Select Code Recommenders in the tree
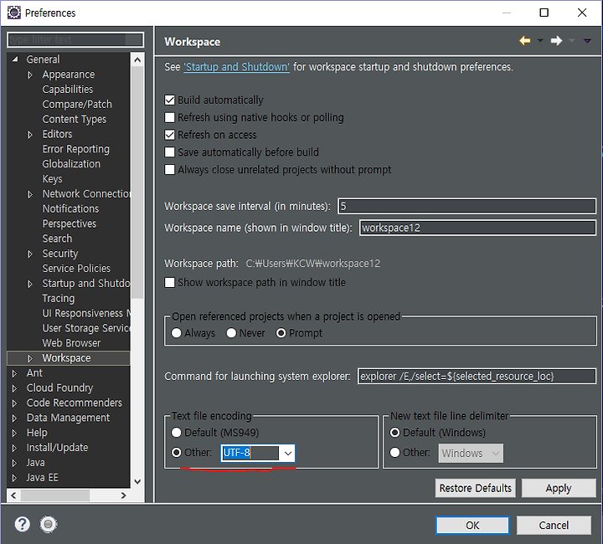This screenshot has height=544, width=603. click(75, 403)
